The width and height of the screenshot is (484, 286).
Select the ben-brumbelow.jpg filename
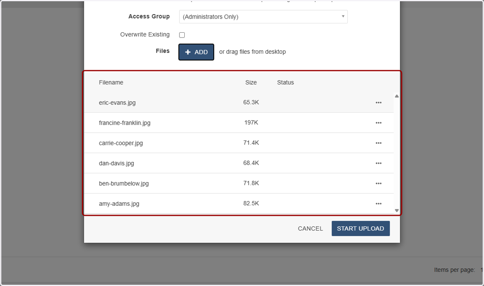124,183
